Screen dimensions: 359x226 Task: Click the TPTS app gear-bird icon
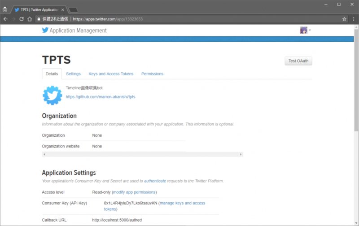tap(52, 96)
